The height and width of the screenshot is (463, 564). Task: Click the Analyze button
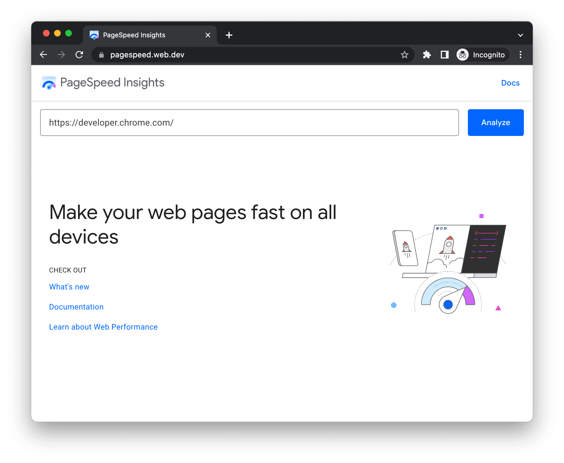click(x=496, y=123)
